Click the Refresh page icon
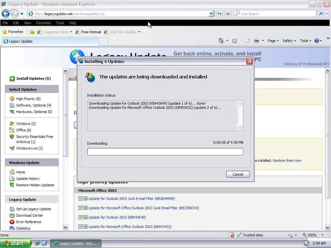The width and height of the screenshot is (331, 248). [x=219, y=14]
